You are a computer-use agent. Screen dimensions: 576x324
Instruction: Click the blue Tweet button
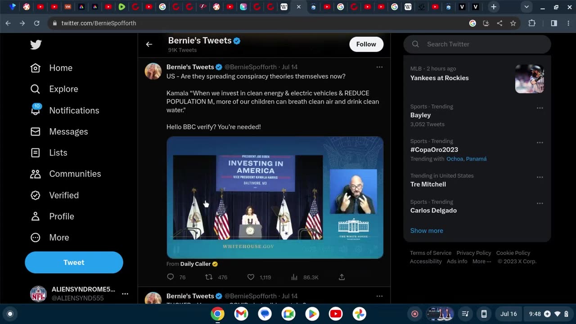pos(74,262)
